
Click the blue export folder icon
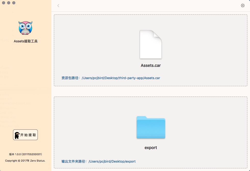[151, 127]
